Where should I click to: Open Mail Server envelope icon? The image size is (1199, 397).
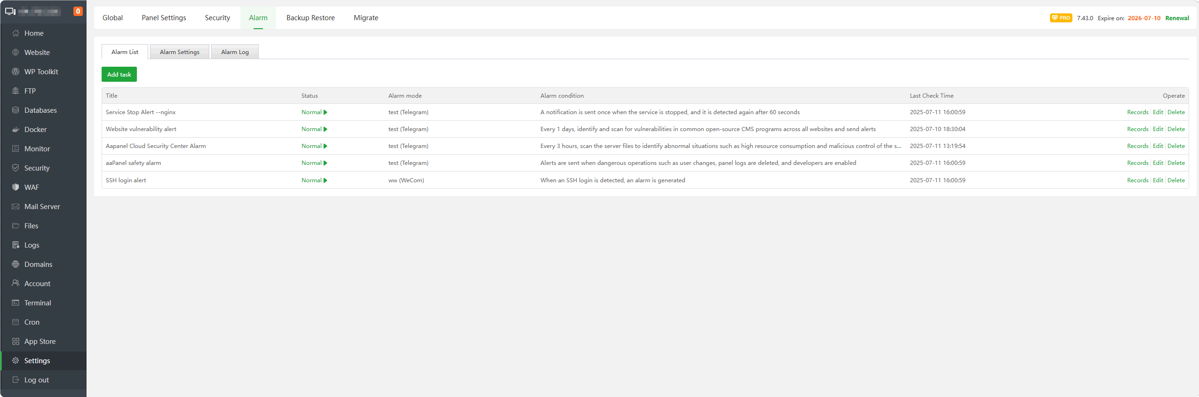pos(16,207)
